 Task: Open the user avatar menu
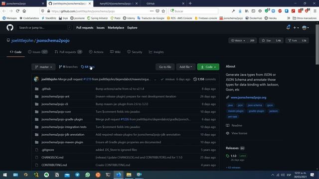(306, 28)
